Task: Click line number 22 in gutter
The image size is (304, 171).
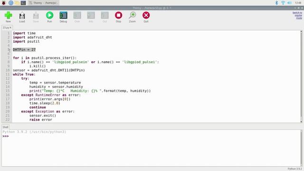Action: 8,120
